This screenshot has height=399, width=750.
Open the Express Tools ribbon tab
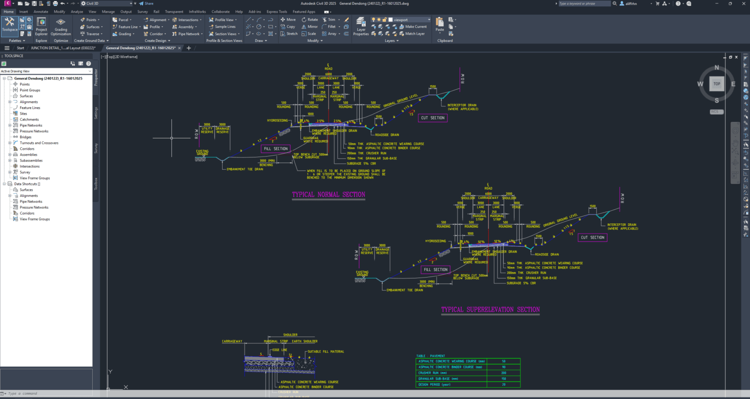(277, 12)
